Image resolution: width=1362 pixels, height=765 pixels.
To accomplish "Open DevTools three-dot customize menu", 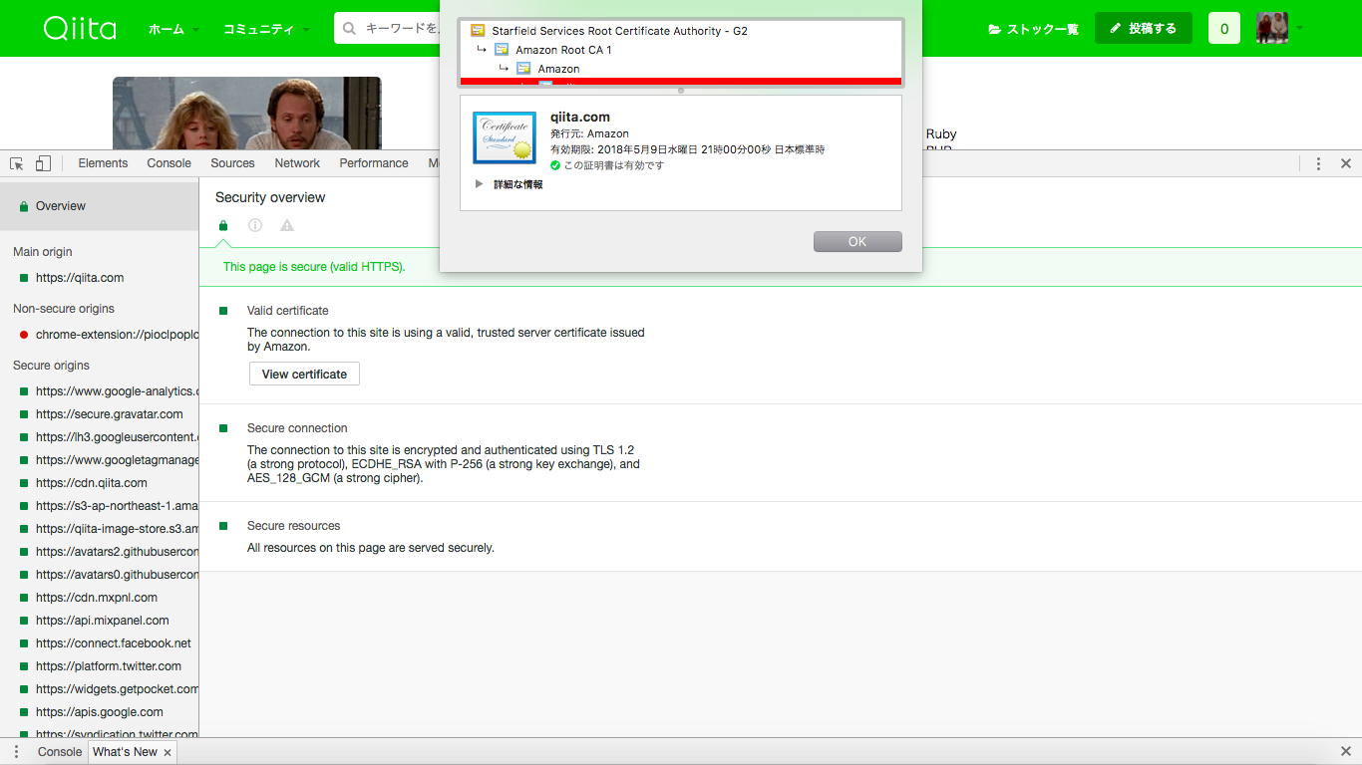I will (x=1318, y=163).
